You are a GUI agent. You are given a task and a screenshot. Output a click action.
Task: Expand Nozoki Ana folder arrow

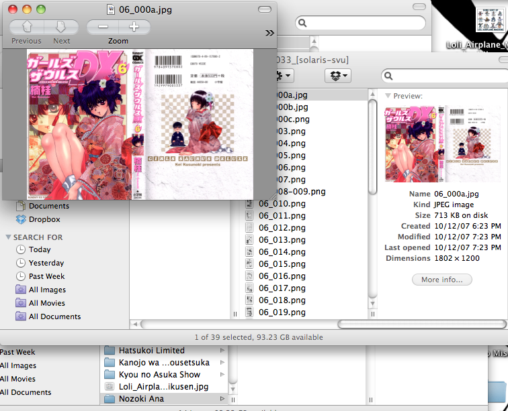[222, 398]
